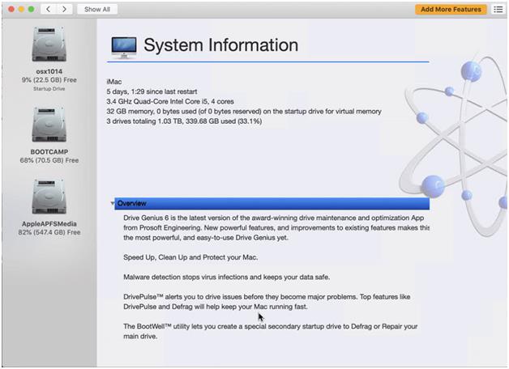509x369 pixels.
Task: Click the '9% (22.5 GB) Free' text
Action: 49,80
